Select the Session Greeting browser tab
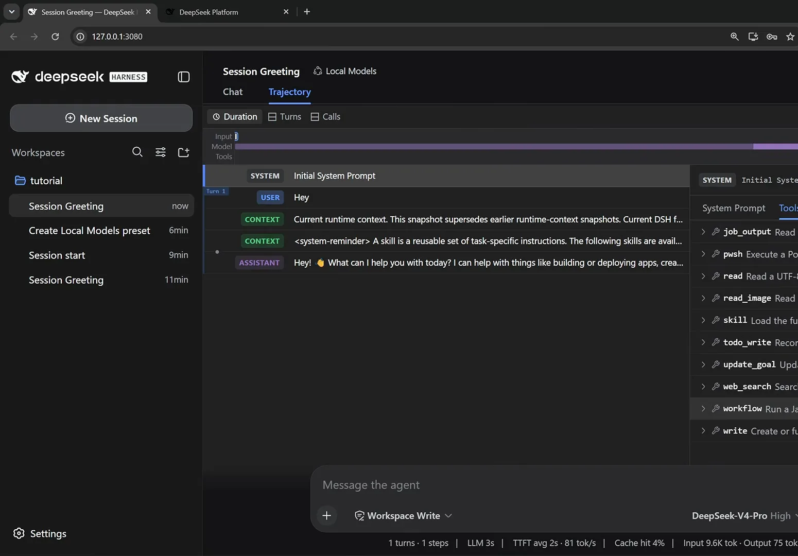Viewport: 798px width, 556px height. click(90, 12)
